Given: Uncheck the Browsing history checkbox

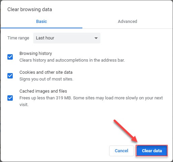Looking at the screenshot, I should 10,57.
